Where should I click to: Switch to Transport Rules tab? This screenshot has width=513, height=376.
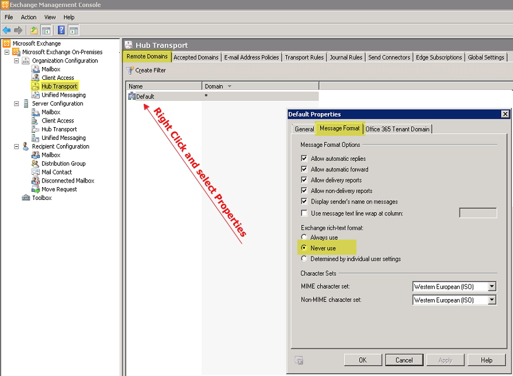pyautogui.click(x=304, y=58)
